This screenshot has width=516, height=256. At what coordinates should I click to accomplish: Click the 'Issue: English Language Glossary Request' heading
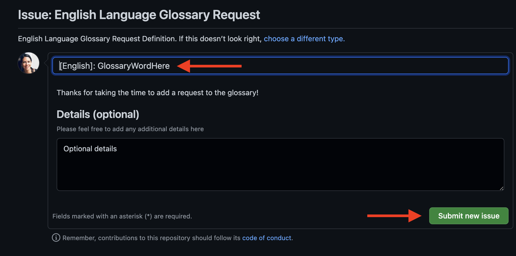pyautogui.click(x=139, y=15)
